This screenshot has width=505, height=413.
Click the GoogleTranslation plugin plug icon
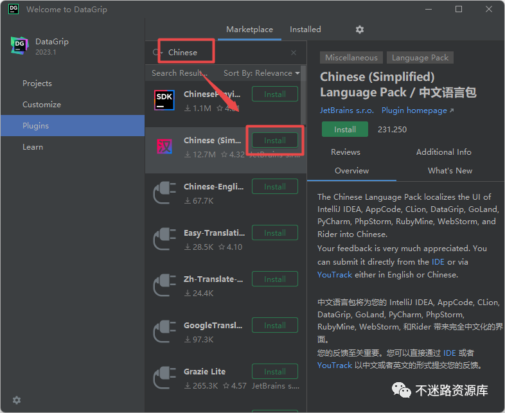pos(164,331)
